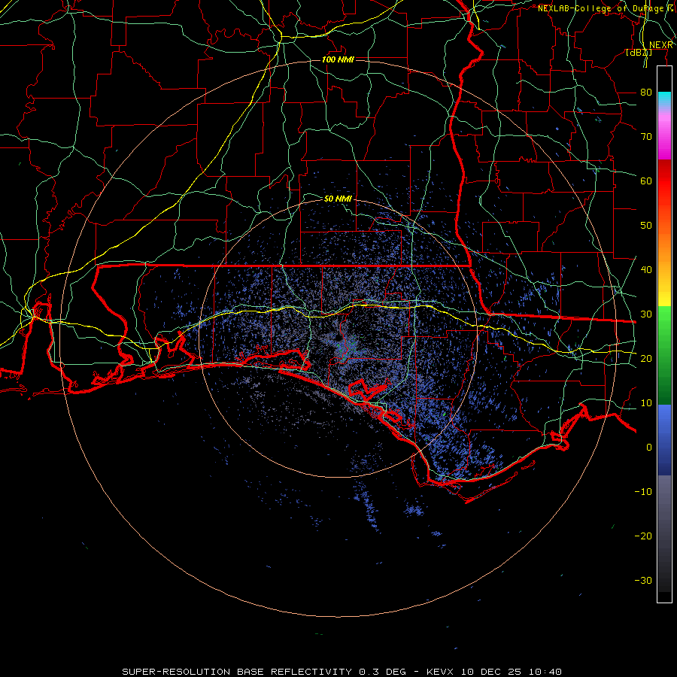Click the 10 value on the dBZ scale
This screenshot has width=677, height=677.
click(x=646, y=403)
